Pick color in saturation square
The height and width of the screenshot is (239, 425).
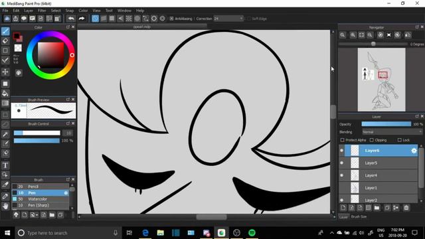click(50, 55)
